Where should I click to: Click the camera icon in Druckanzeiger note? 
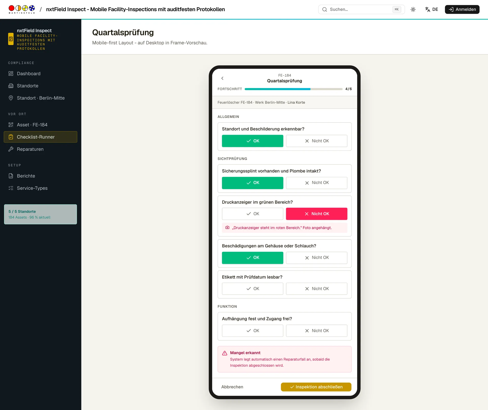227,228
